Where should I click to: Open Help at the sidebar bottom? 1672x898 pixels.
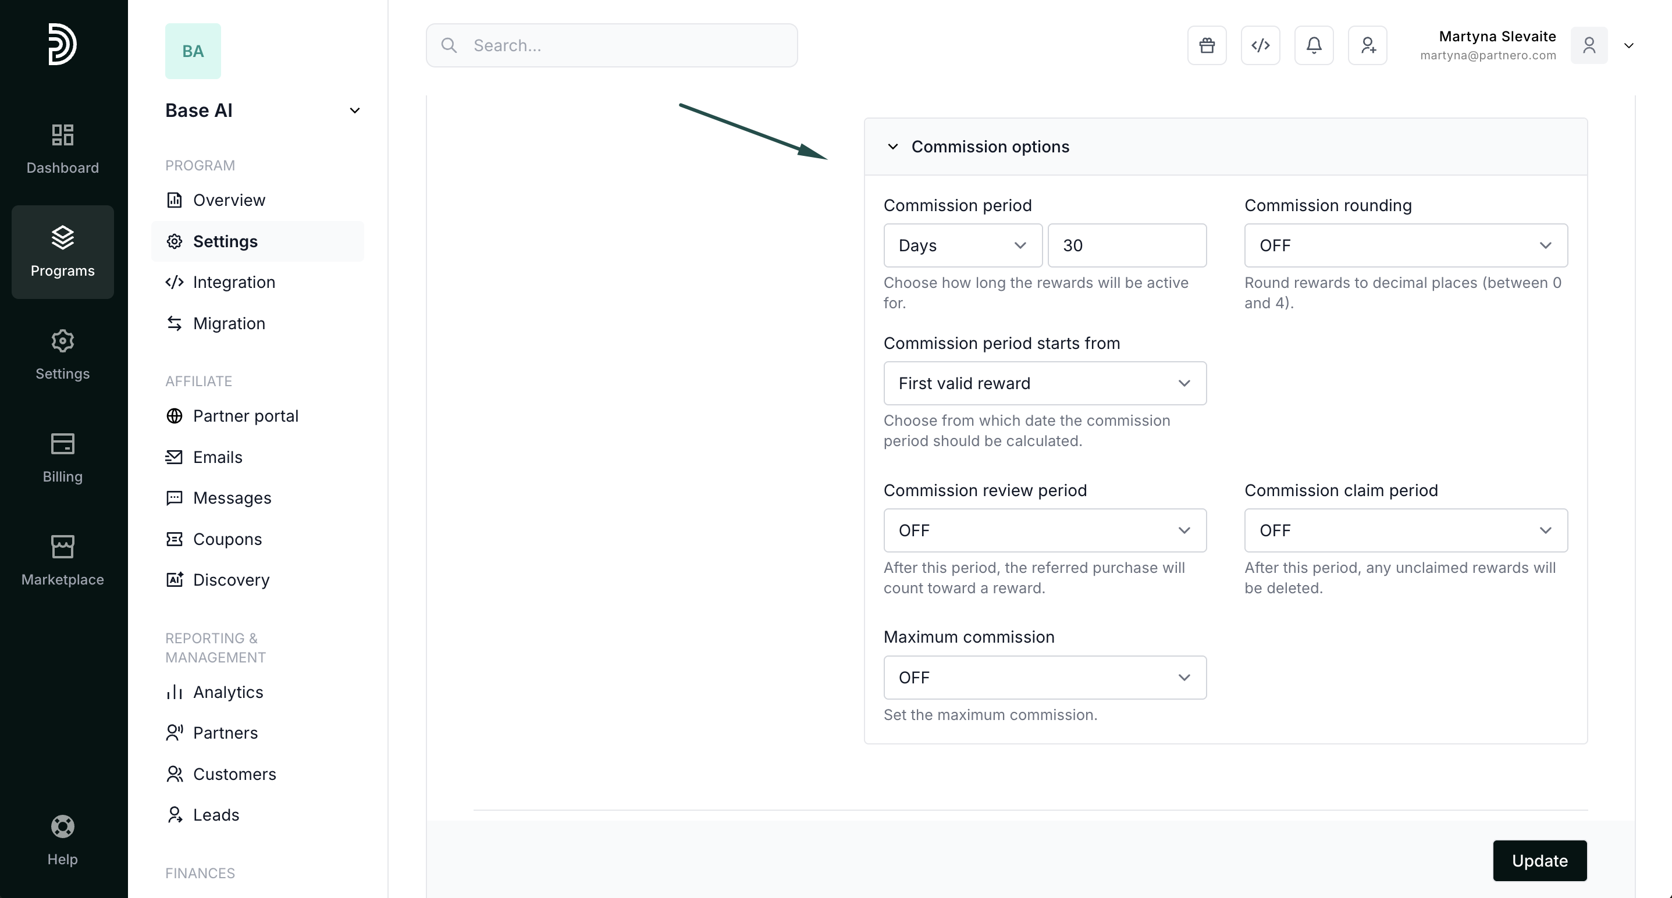(x=62, y=840)
